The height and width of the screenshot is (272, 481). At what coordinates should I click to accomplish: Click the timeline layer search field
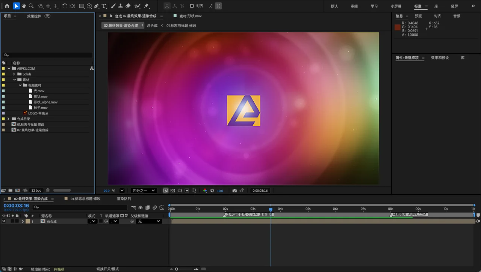pos(80,207)
